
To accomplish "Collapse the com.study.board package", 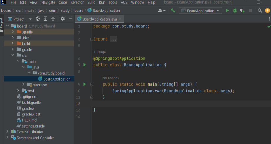I will [29, 73].
